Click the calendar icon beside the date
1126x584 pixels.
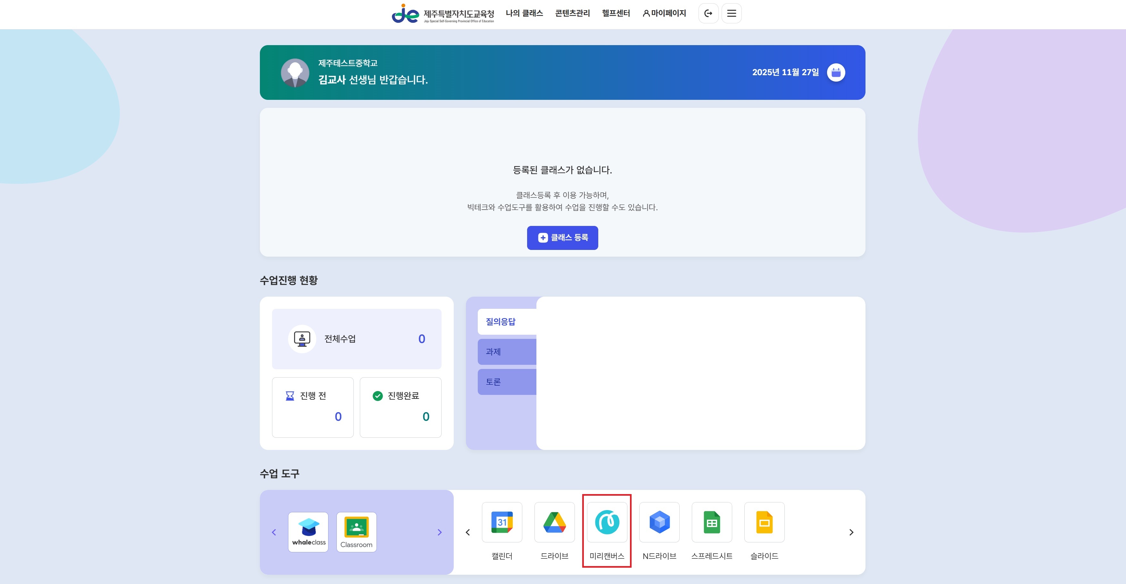(x=836, y=72)
